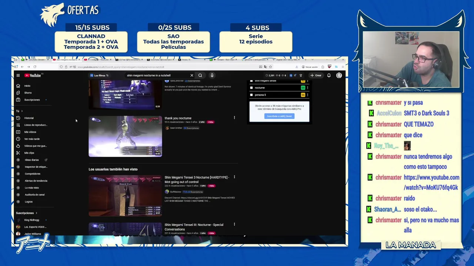
Task: Click the browser address bar URL
Action: pos(121,67)
